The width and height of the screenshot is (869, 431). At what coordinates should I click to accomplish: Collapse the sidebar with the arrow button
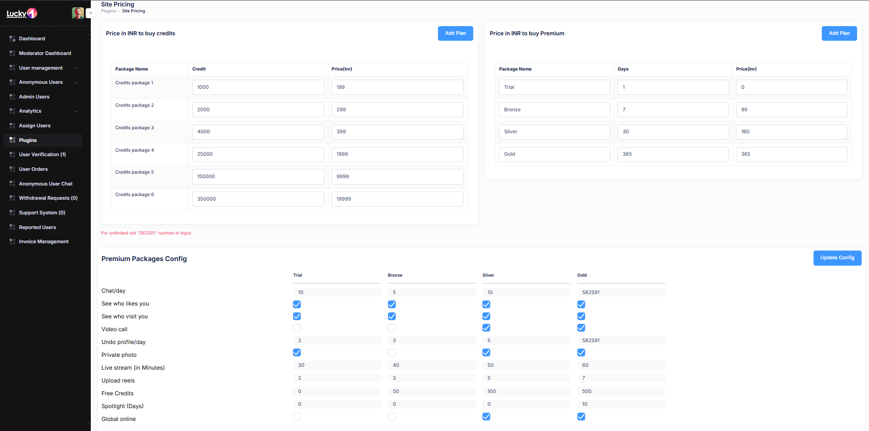[x=90, y=13]
